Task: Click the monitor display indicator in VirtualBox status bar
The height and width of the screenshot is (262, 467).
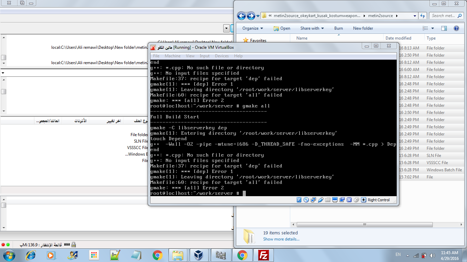Action: pyautogui.click(x=335, y=200)
